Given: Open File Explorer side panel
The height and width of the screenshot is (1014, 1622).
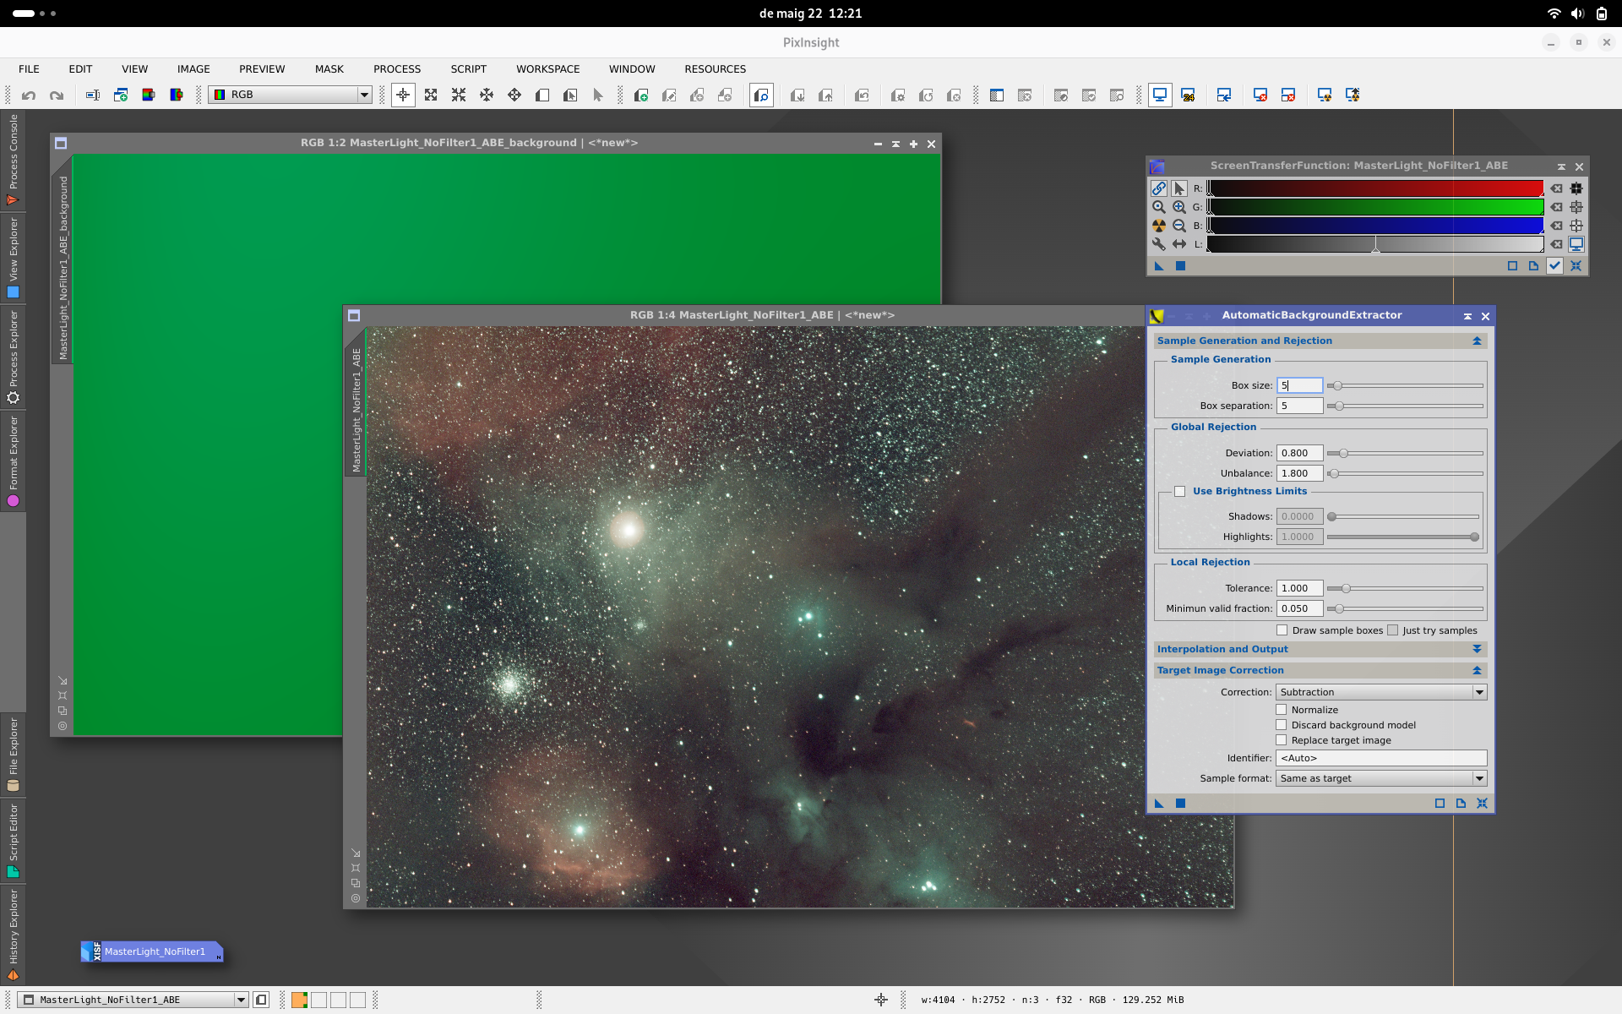Looking at the screenshot, I should [x=13, y=755].
